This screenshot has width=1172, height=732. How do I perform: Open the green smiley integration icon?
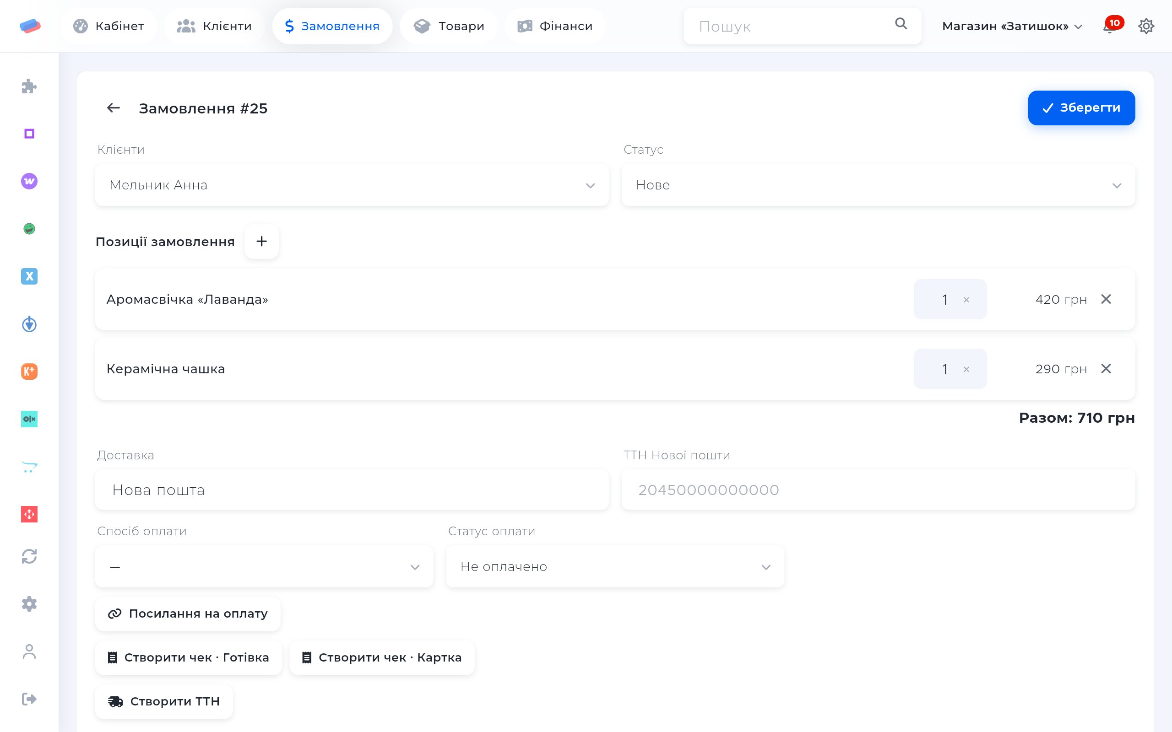(29, 228)
